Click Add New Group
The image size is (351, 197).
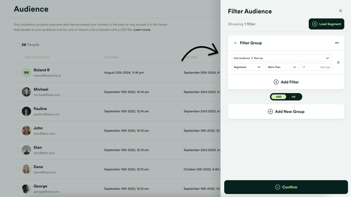click(x=286, y=112)
